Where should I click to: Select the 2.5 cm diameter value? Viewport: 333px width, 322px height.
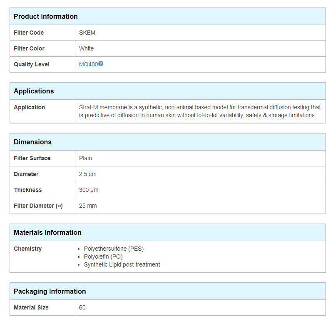pyautogui.click(x=87, y=174)
